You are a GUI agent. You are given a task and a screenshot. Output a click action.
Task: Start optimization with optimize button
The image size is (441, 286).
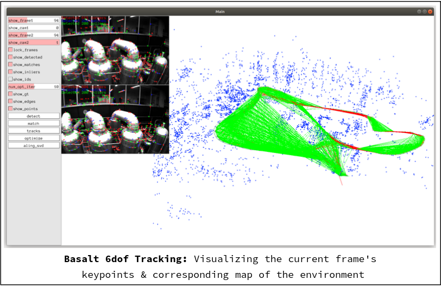(x=34, y=138)
